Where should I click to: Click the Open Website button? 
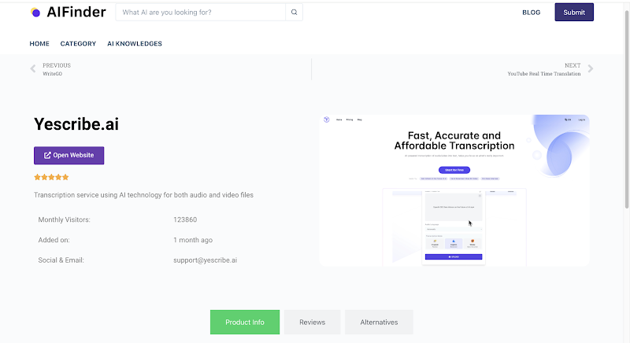coord(69,155)
